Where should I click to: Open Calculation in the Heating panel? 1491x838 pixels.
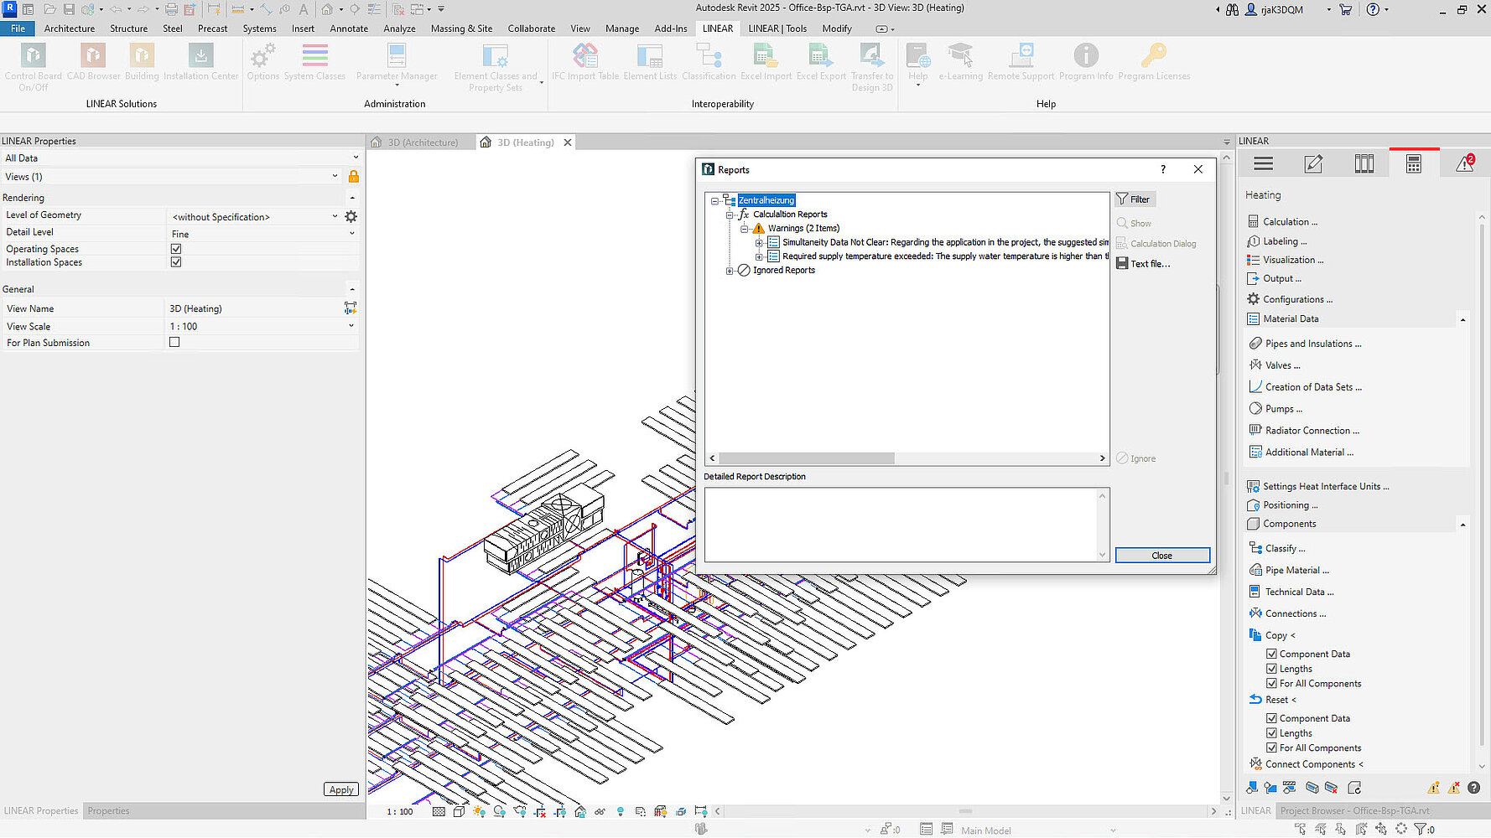click(1290, 222)
